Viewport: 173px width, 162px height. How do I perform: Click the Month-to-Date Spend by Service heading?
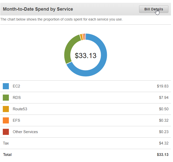pyautogui.click(x=38, y=9)
